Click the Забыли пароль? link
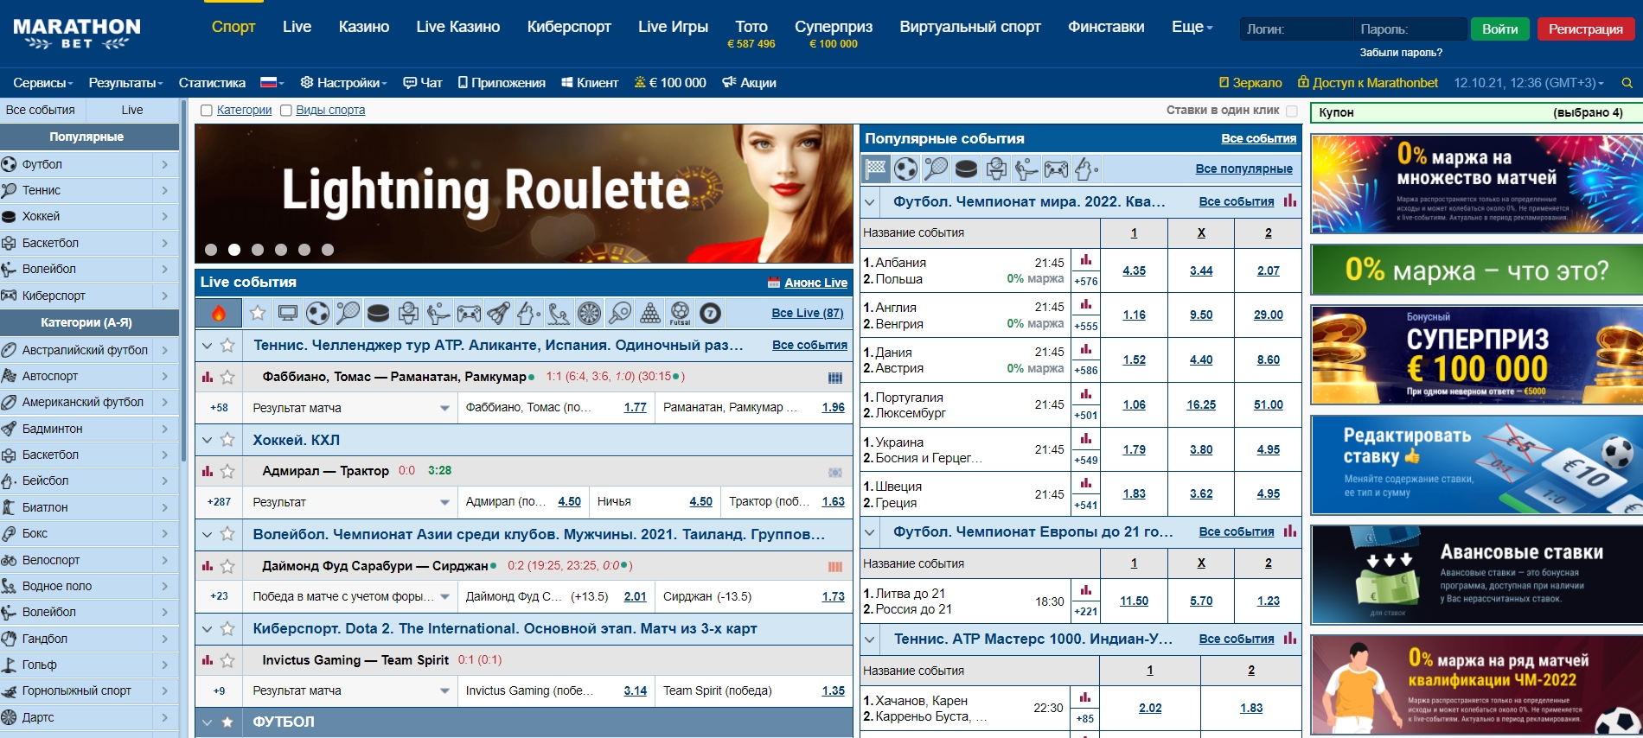The width and height of the screenshot is (1643, 738). coord(1401,53)
